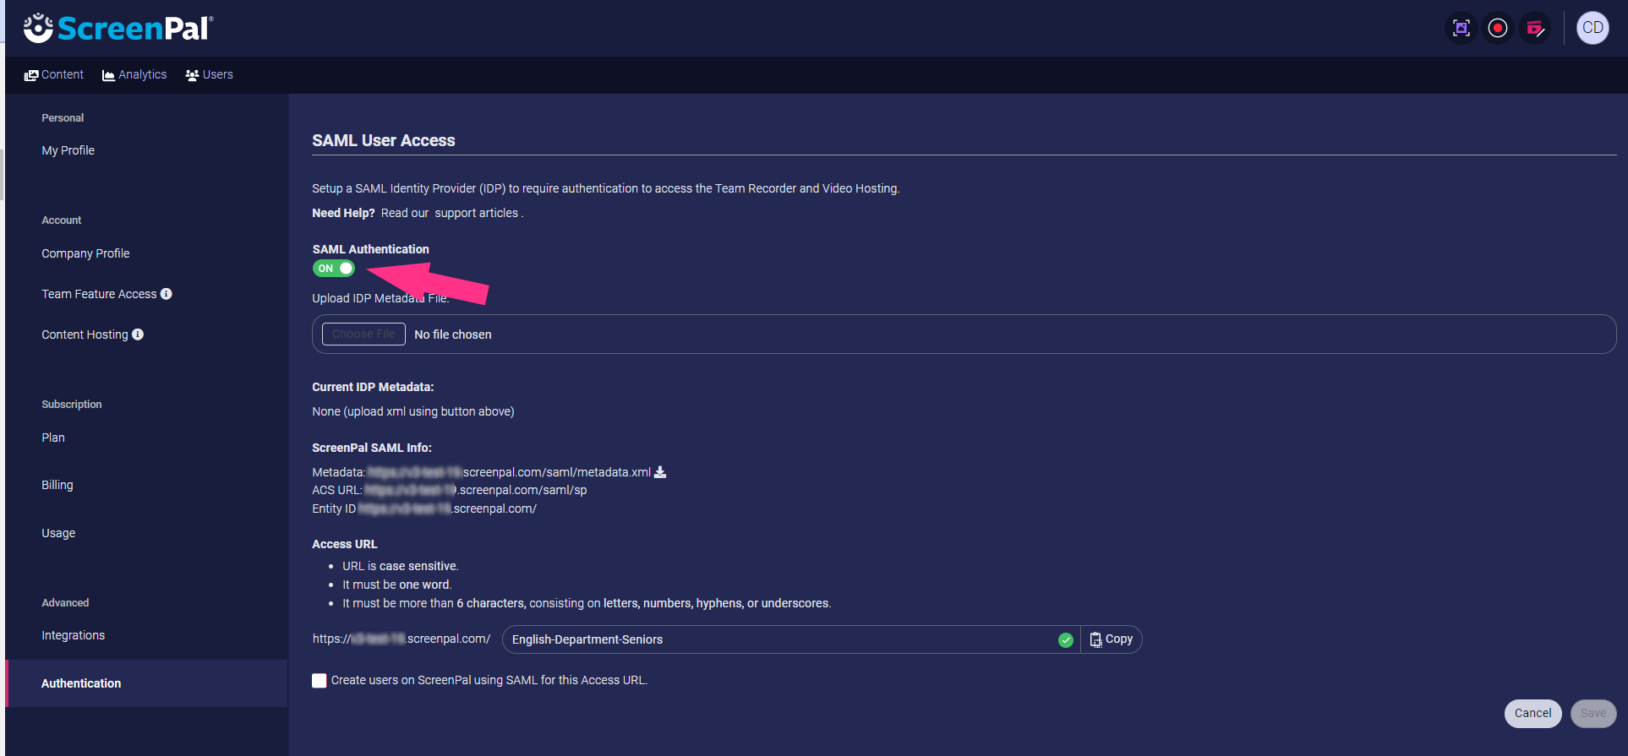Launch the screen recorder icon

[1498, 28]
